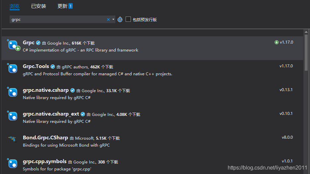Click the Microsoft publisher name
The image size is (310, 174).
coord(84,138)
